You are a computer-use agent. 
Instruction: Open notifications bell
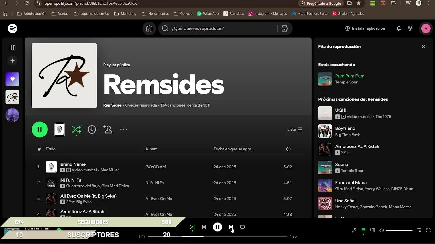tap(399, 28)
